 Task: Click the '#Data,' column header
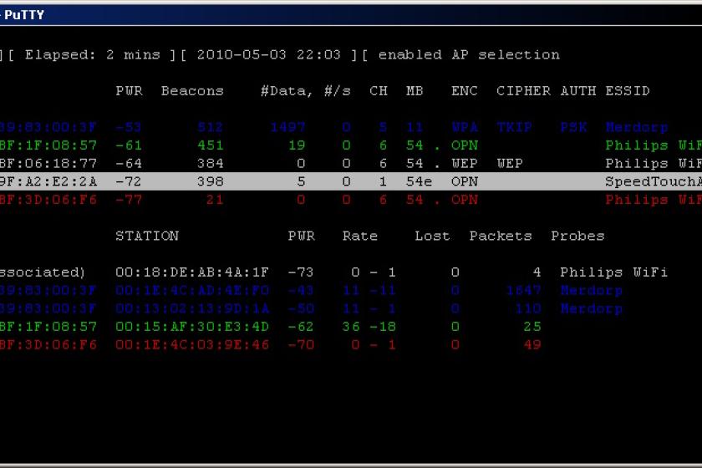tap(287, 91)
